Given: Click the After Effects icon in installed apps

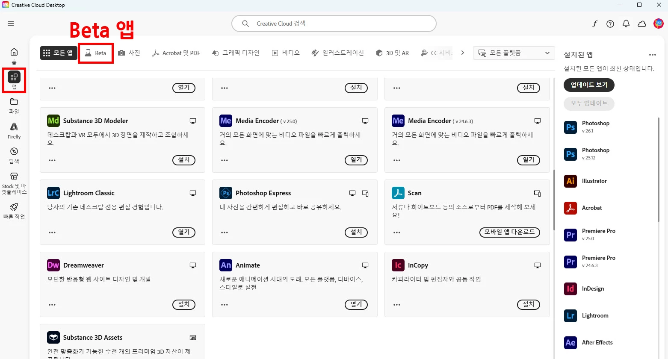Looking at the screenshot, I should tap(570, 343).
